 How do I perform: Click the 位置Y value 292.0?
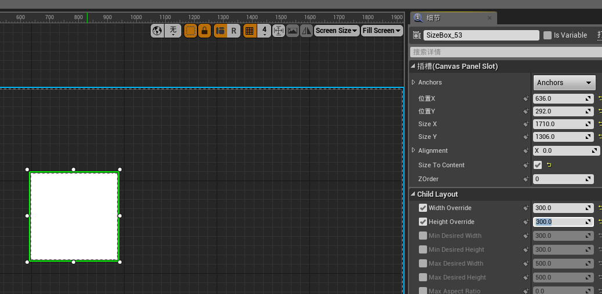click(563, 111)
